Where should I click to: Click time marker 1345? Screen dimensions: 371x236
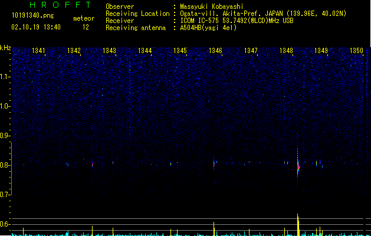180,50
